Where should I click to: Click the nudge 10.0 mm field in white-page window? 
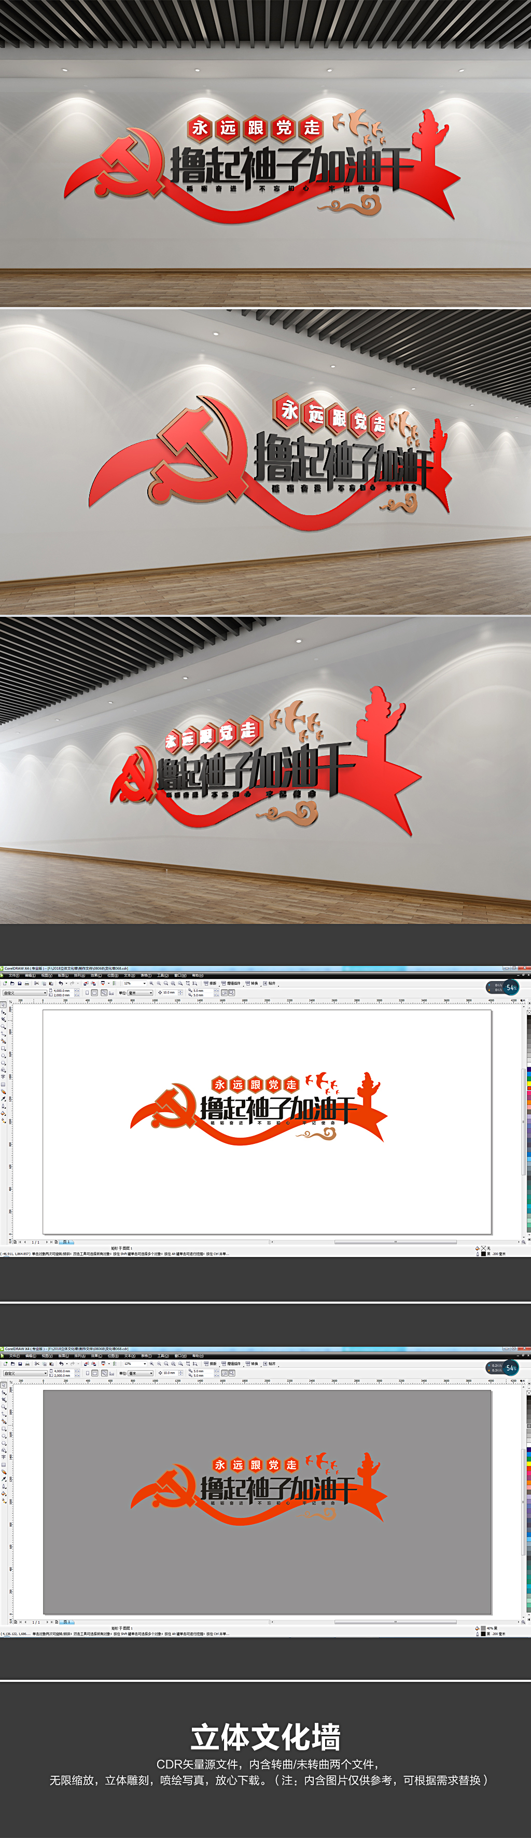pyautogui.click(x=172, y=992)
